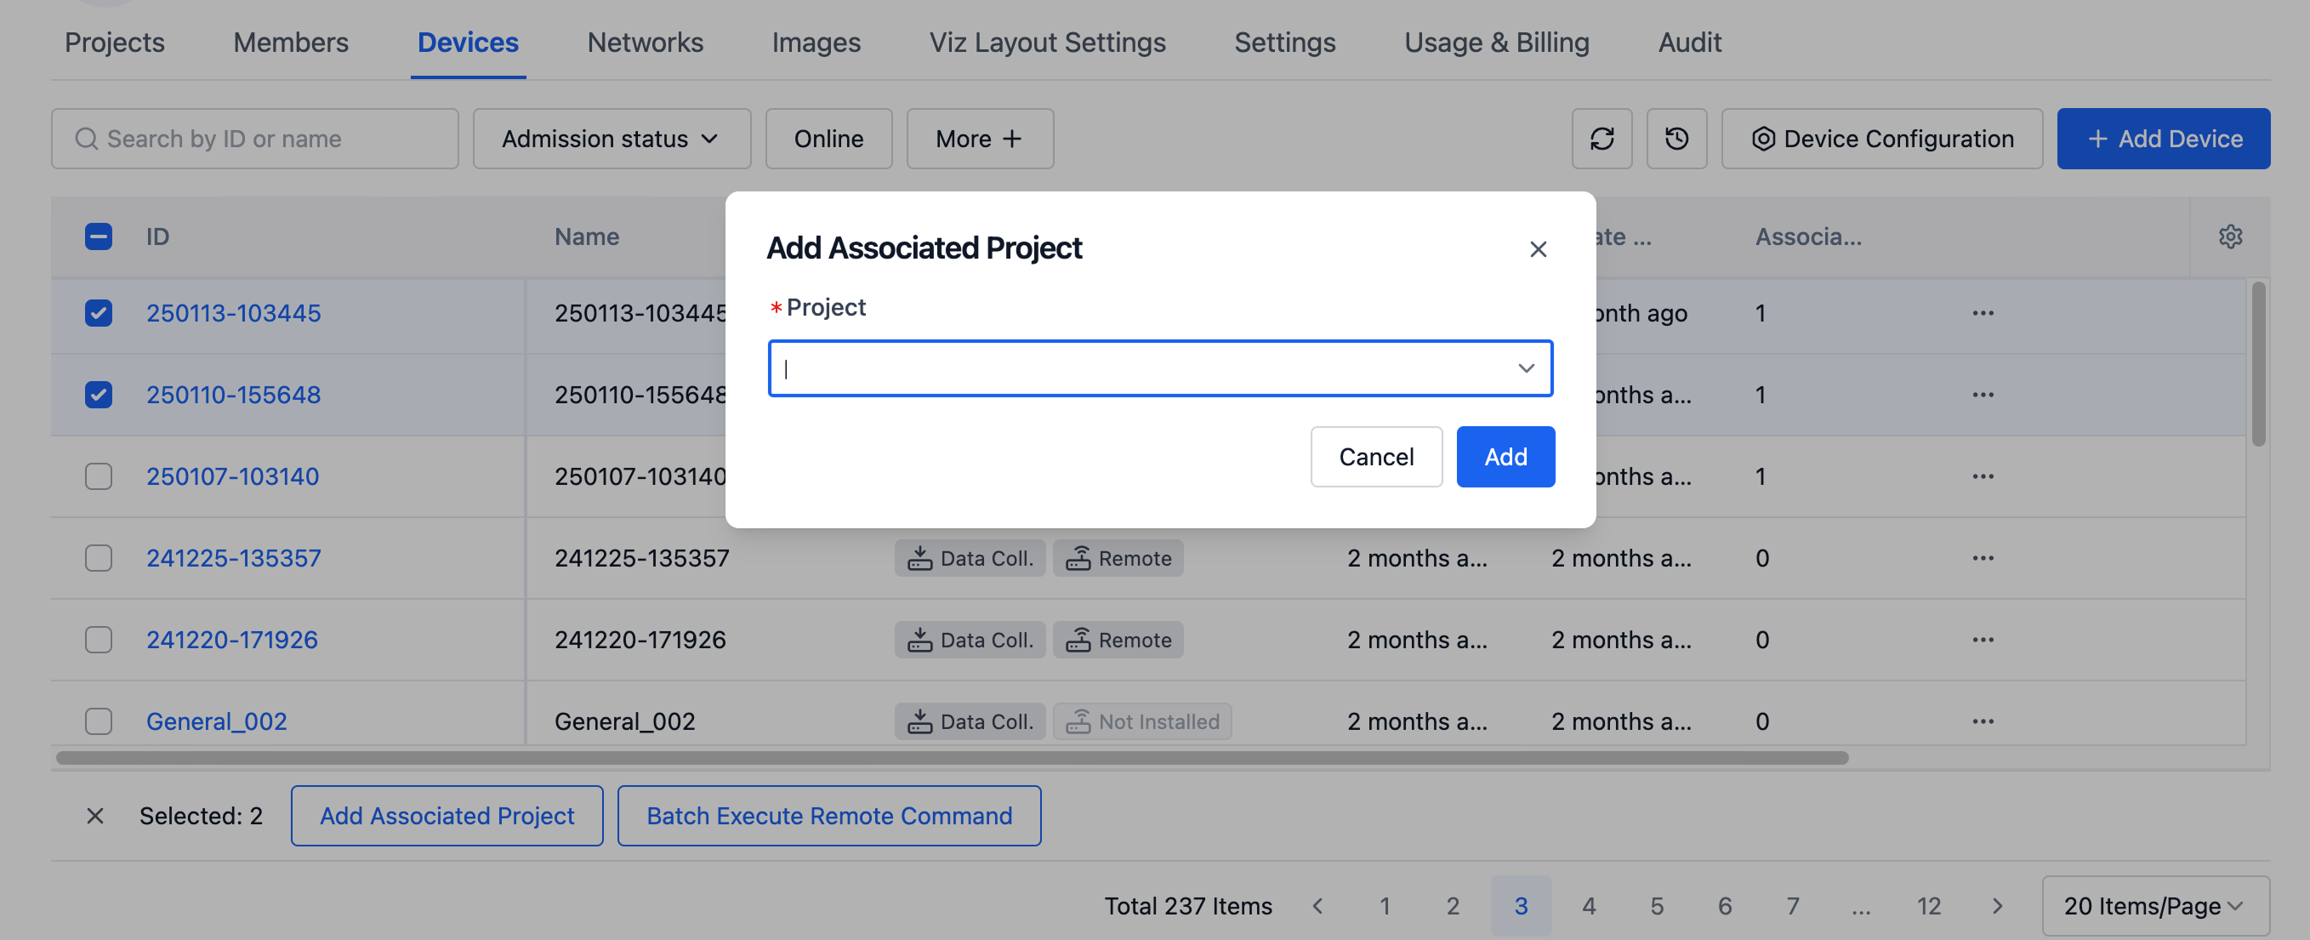Open more actions for General_002 row
Screen dimensions: 2310x940
click(x=1983, y=721)
